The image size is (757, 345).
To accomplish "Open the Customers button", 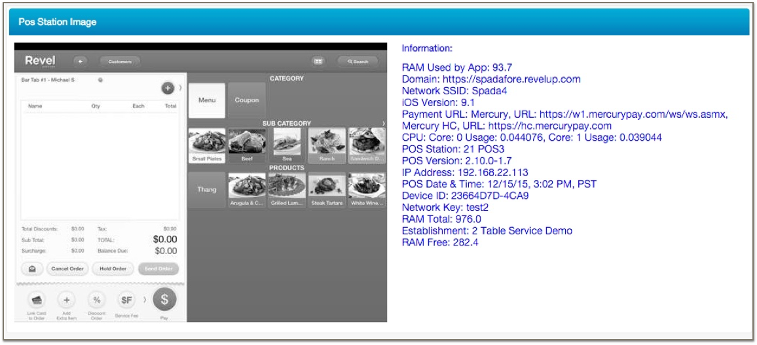I will (120, 62).
